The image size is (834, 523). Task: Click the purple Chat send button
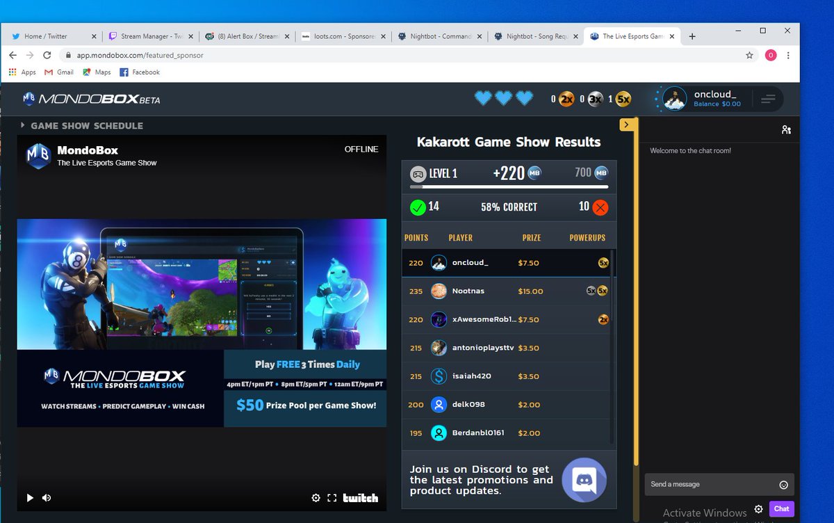pos(781,508)
